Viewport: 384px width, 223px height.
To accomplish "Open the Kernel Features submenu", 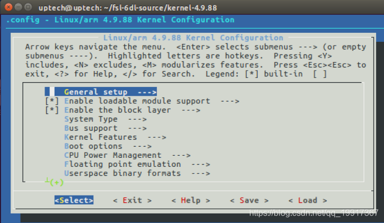I will click(115, 137).
